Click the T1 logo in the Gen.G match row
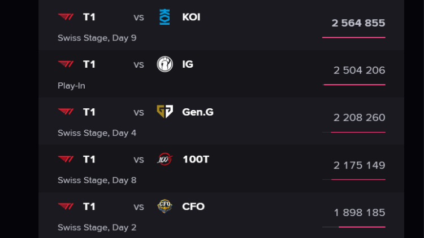 click(66, 112)
